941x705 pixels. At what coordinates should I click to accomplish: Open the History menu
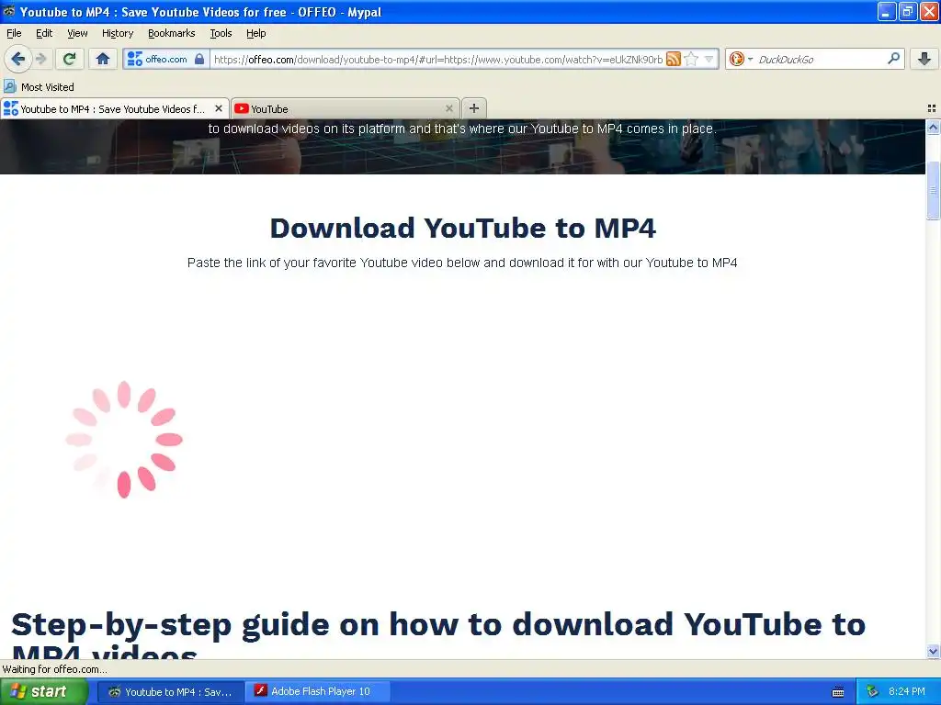click(118, 33)
